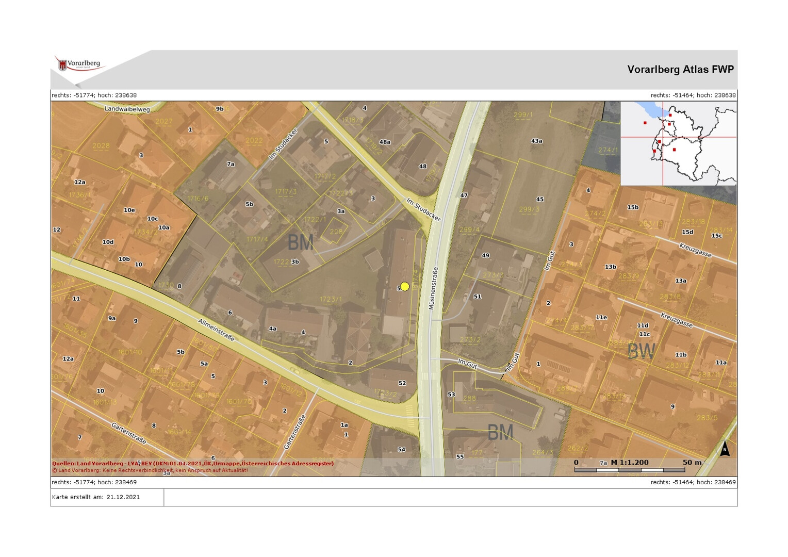Select parcel number 2028
This screenshot has width=788, height=557.
tap(101, 145)
